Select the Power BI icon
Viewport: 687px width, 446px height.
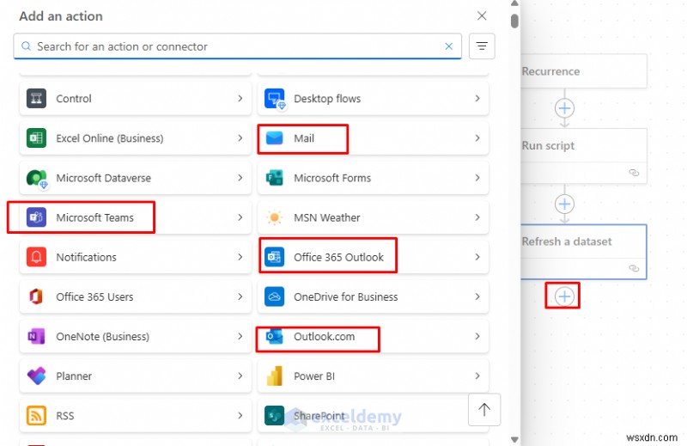[274, 376]
